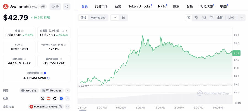
Task: Toggle chart to Market cap
Action: tap(98, 18)
